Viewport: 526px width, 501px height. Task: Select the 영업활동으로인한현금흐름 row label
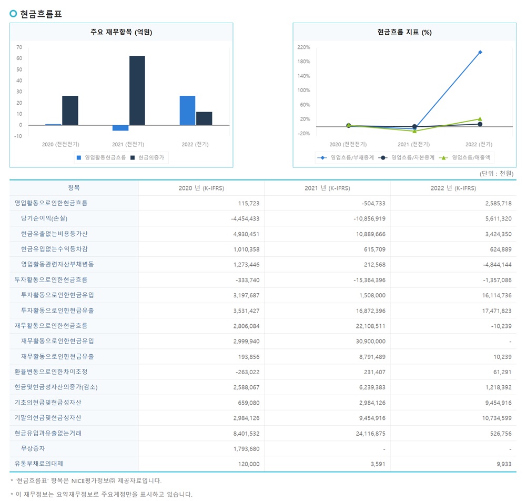coord(51,203)
